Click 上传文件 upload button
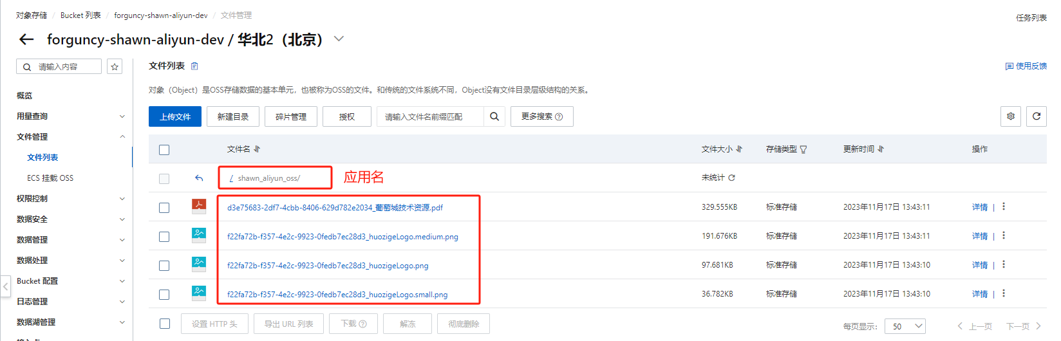1061x341 pixels. coord(175,116)
